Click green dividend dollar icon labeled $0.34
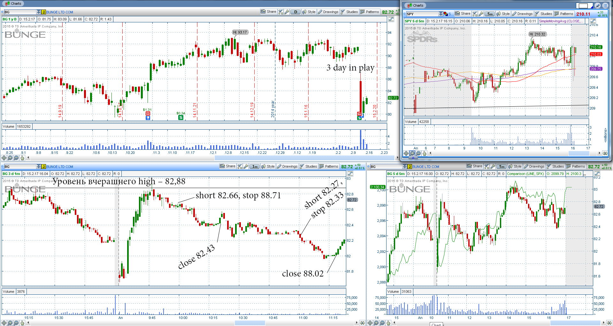 click(x=180, y=118)
